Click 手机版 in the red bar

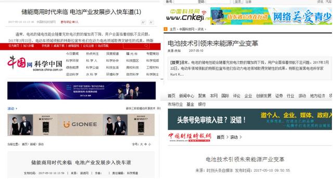(46, 46)
